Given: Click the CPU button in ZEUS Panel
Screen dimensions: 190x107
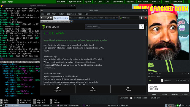Looking at the screenshot, I should click(107, 2).
